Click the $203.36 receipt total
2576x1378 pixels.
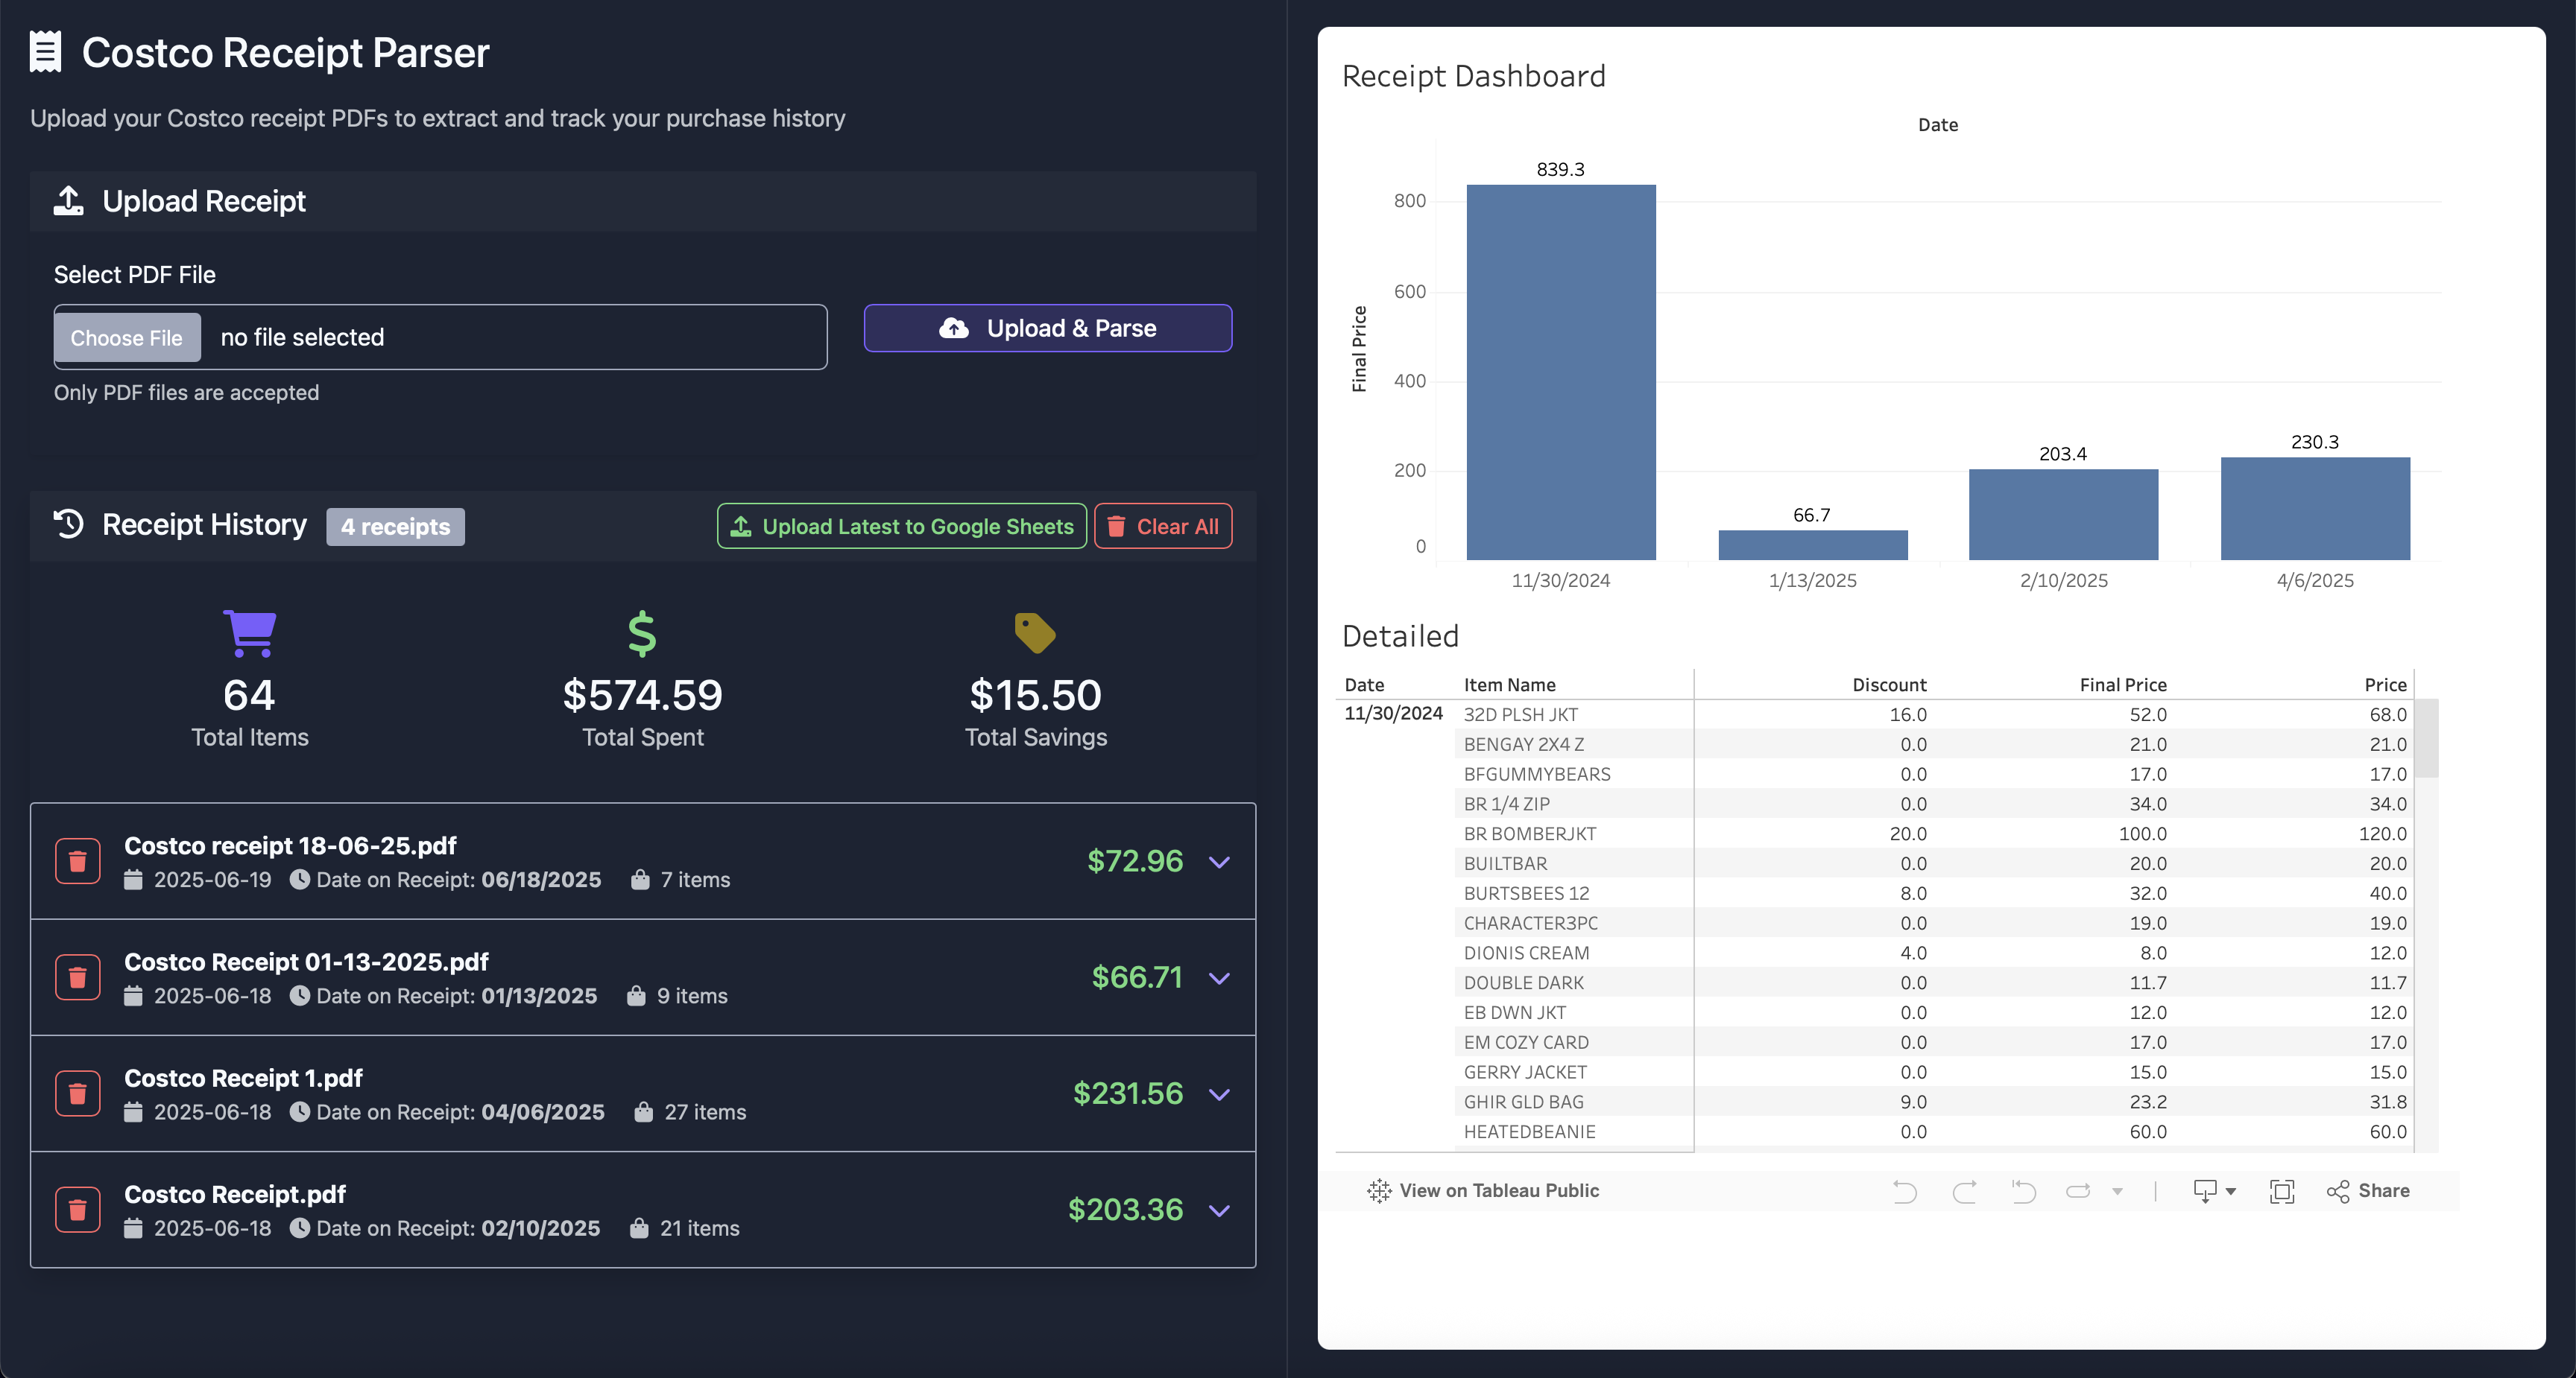click(1125, 1210)
